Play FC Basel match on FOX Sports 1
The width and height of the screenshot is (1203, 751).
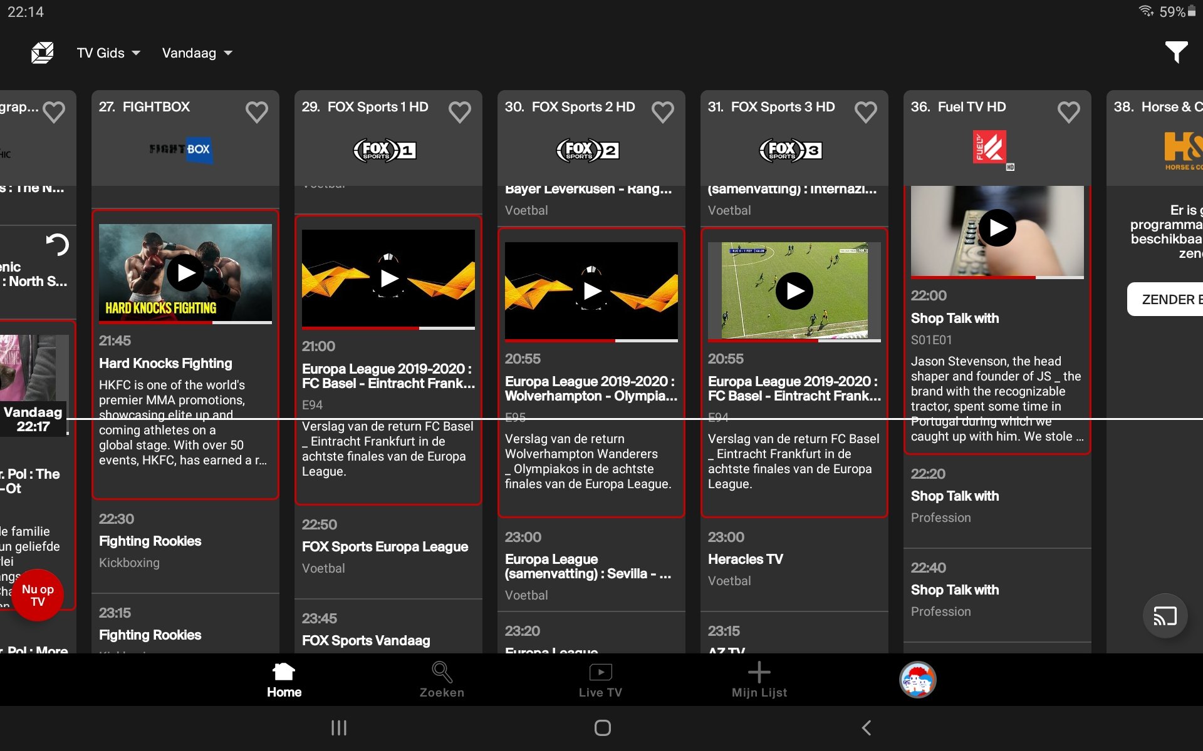click(x=388, y=278)
